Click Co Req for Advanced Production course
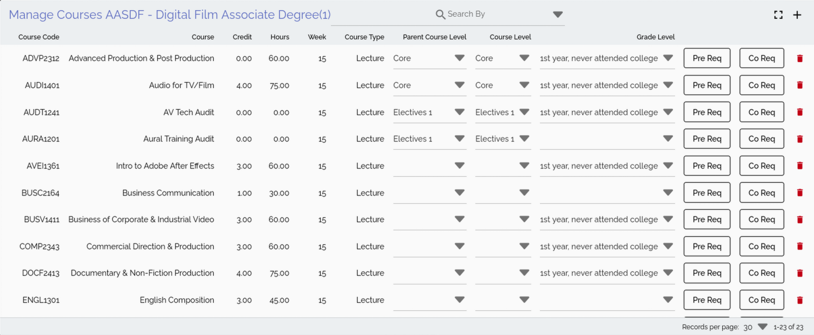Viewport: 814px width, 335px height. point(761,58)
